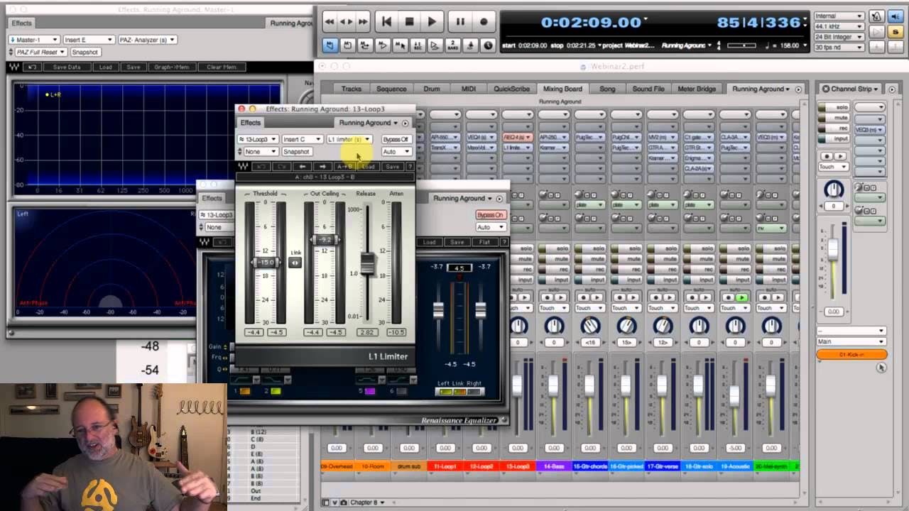
Task: Click the Waves logo in PAZ Analyzer toolbar
Action: point(13,67)
